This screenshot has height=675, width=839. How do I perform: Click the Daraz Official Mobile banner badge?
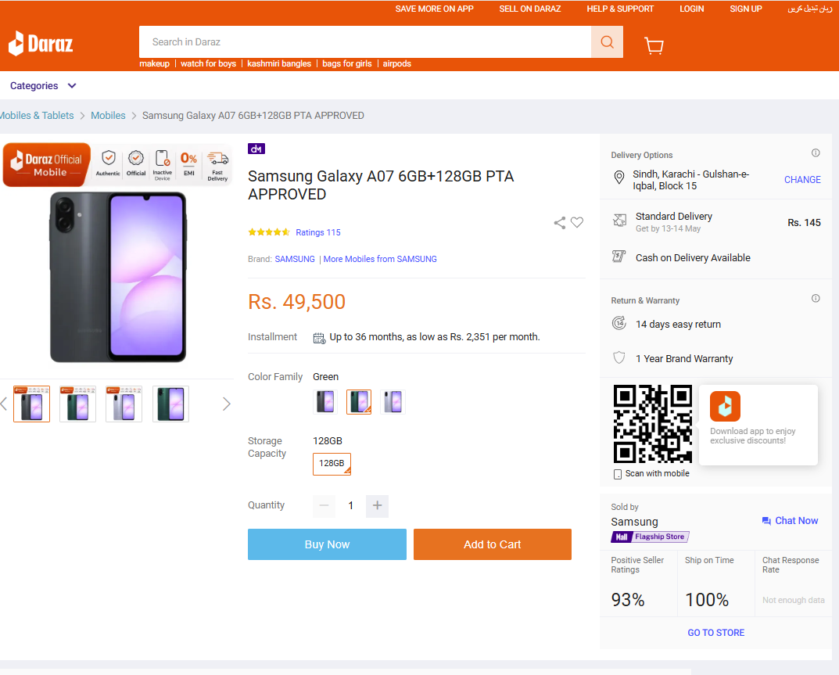pos(47,165)
